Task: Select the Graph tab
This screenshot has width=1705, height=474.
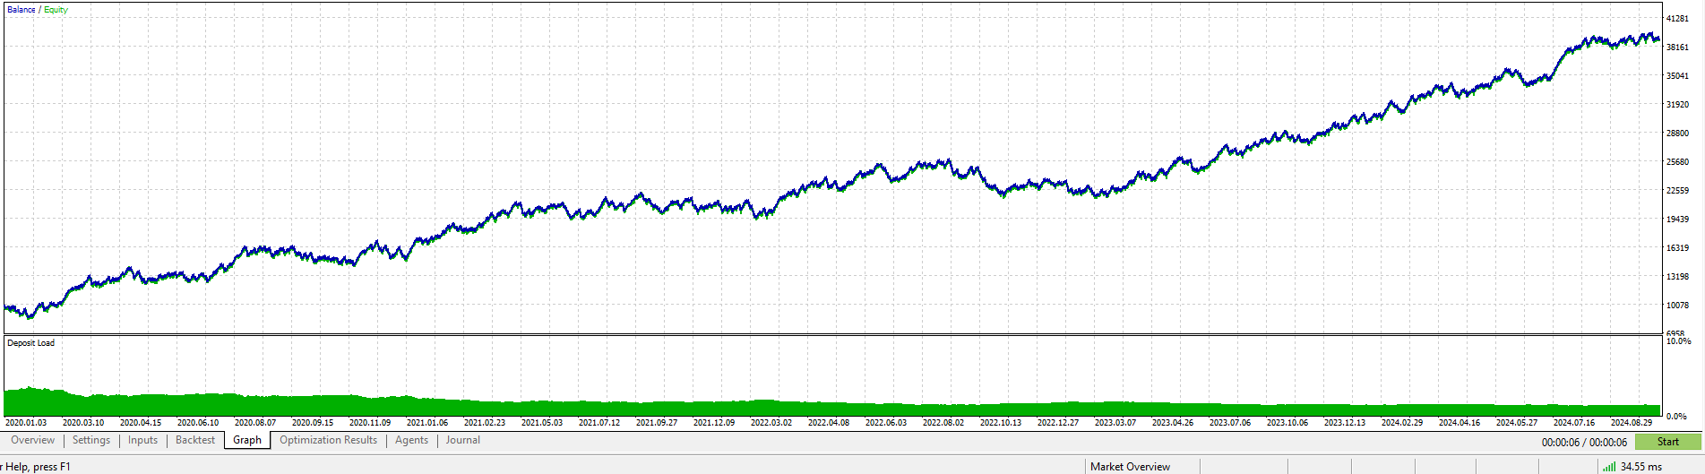Action: 247,440
